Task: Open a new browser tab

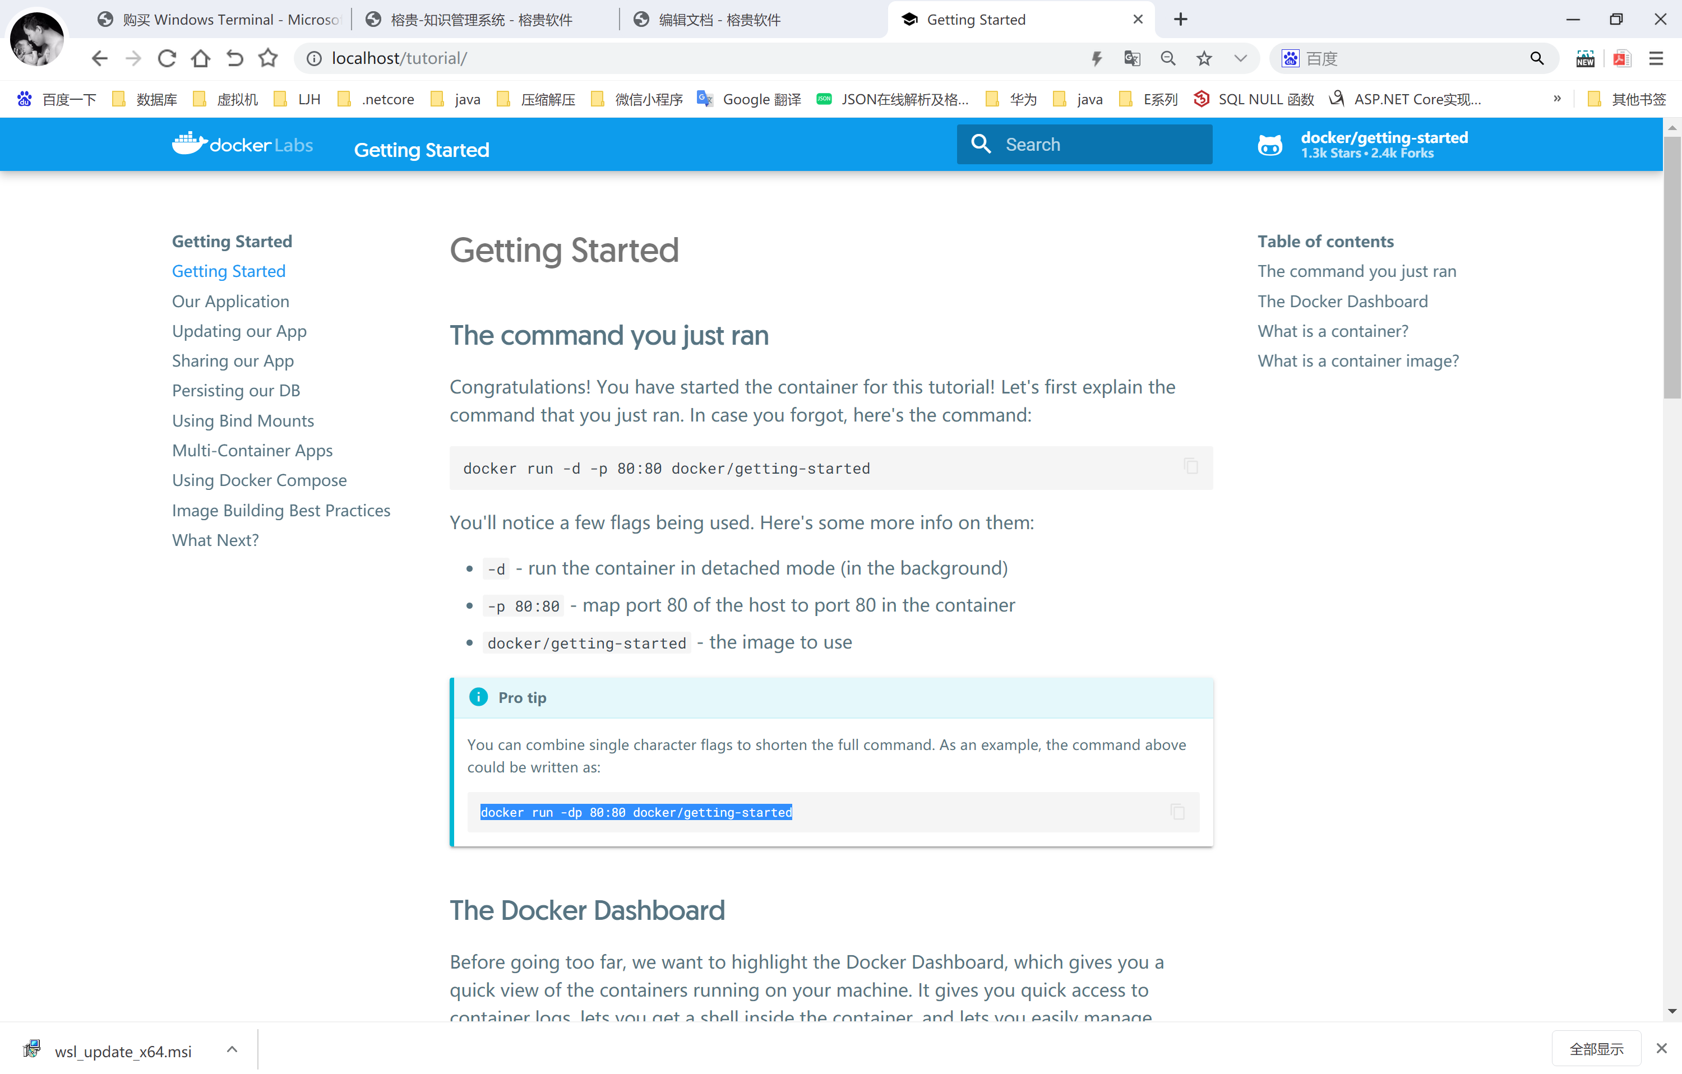Action: (1180, 20)
